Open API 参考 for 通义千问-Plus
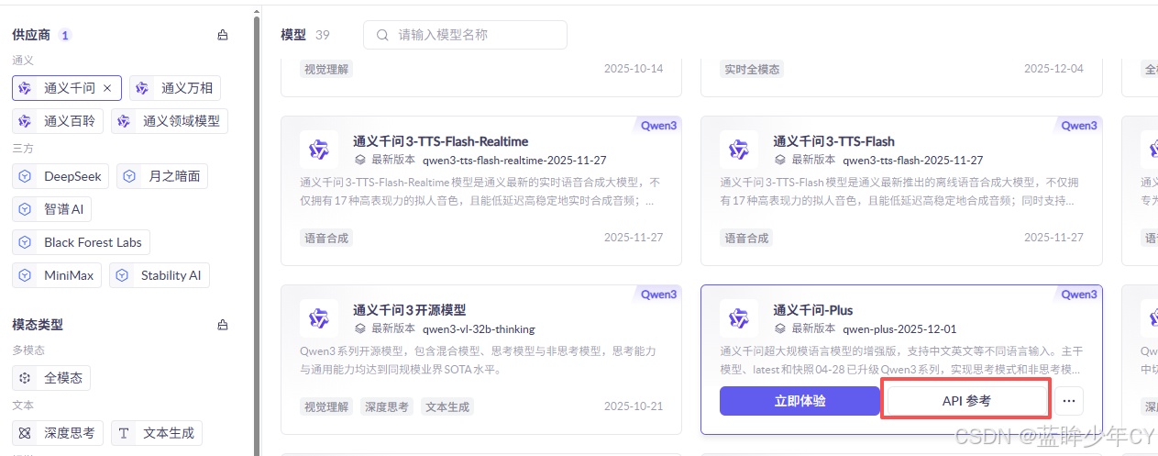The width and height of the screenshot is (1158, 456). tap(966, 401)
